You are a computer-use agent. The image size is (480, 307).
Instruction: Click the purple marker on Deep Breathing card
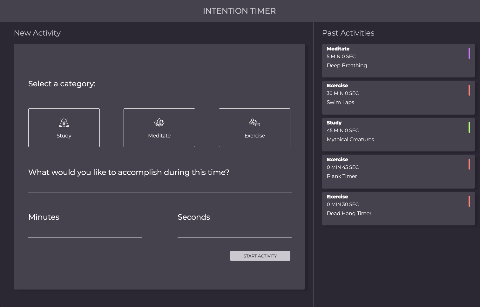coord(469,53)
